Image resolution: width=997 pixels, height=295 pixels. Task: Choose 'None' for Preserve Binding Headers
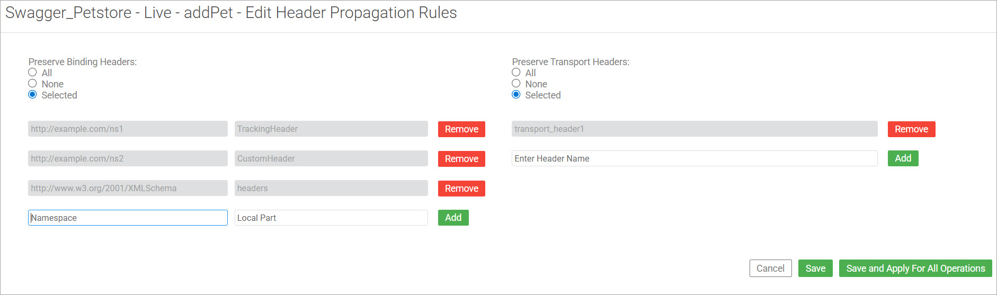pyautogui.click(x=33, y=84)
